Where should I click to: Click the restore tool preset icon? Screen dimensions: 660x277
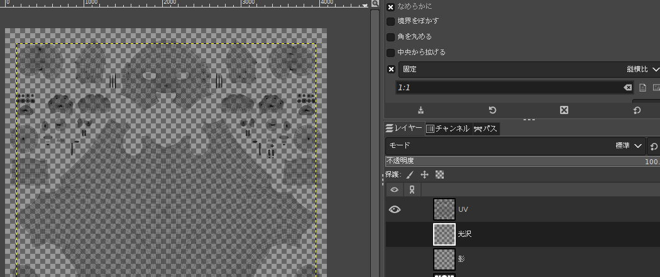tap(492, 110)
